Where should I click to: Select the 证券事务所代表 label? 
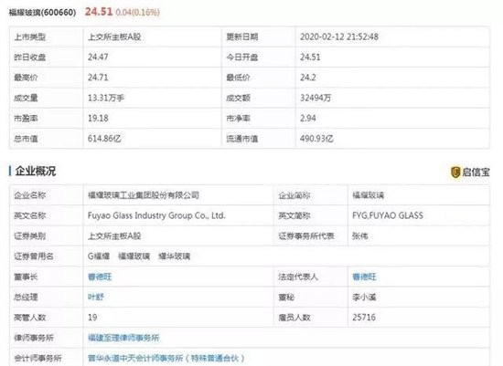[x=306, y=236]
